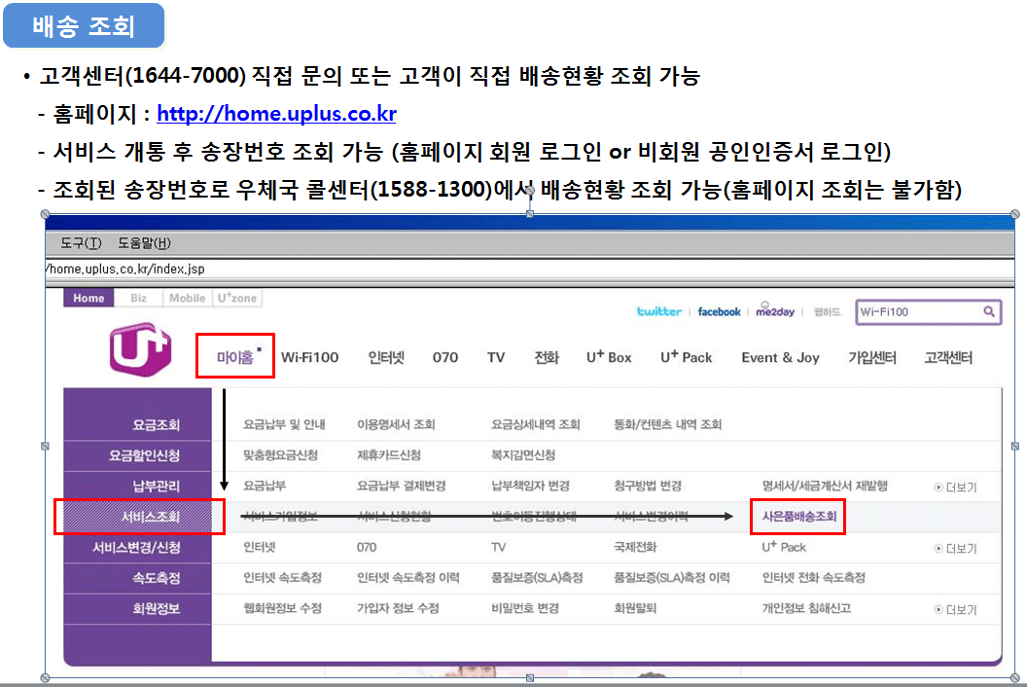1027x687 pixels.
Task: Open the 인터넷 속도측정 link
Action: point(283,578)
